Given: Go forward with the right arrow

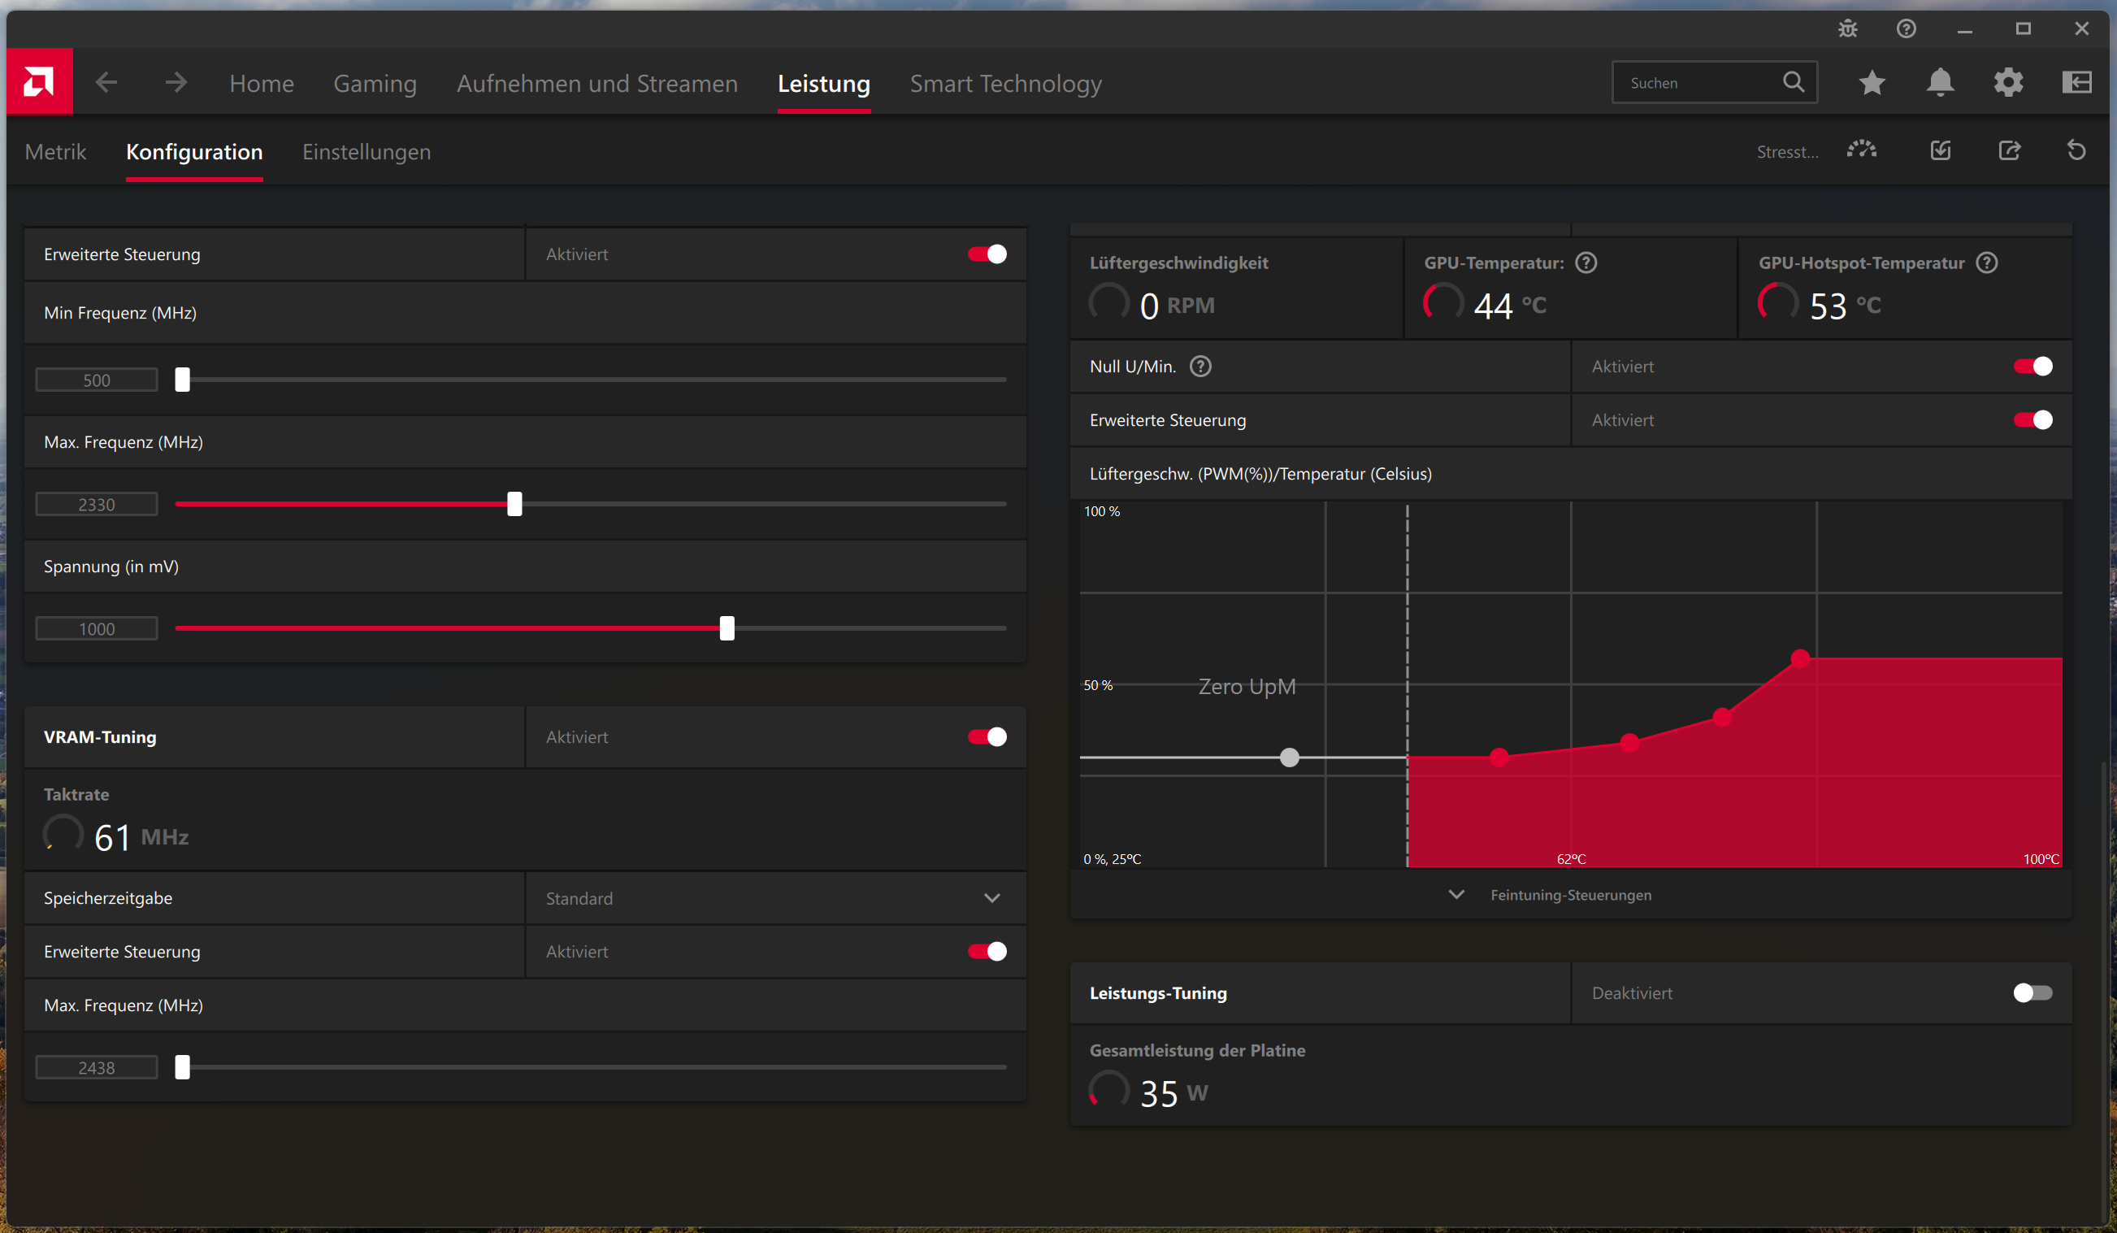Looking at the screenshot, I should point(176,82).
